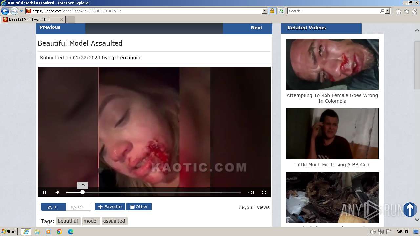Screen dimensions: 420x236
Task: Open the Windows Start menu
Action: [9, 232]
